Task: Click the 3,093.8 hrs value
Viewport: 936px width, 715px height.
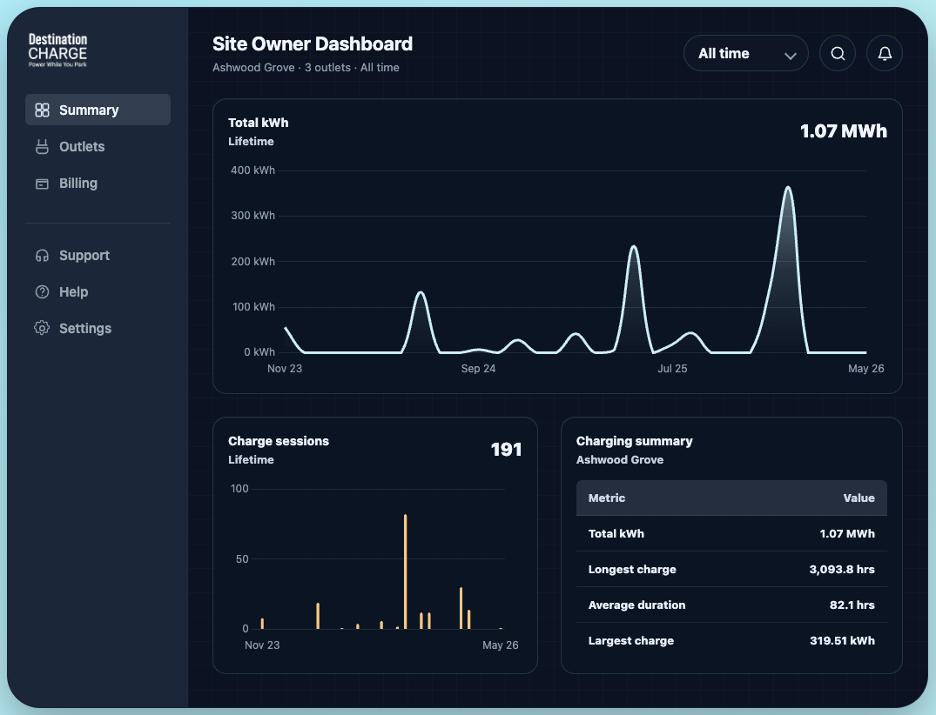Action: click(842, 570)
